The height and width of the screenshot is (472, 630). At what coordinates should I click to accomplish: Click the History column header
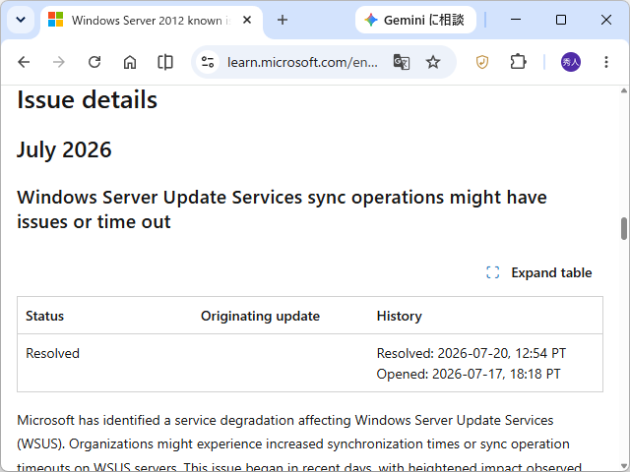(399, 316)
